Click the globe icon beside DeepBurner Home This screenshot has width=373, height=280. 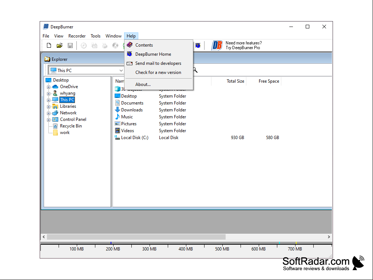pos(130,54)
